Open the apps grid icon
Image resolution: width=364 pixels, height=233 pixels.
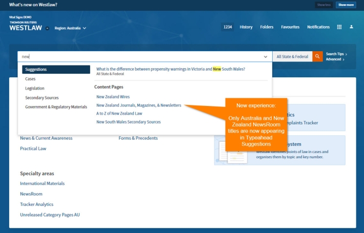pos(339,27)
